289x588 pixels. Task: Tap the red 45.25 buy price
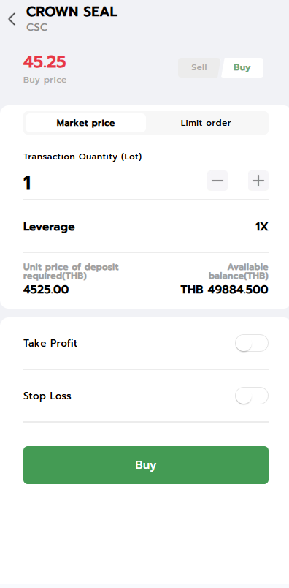45,62
